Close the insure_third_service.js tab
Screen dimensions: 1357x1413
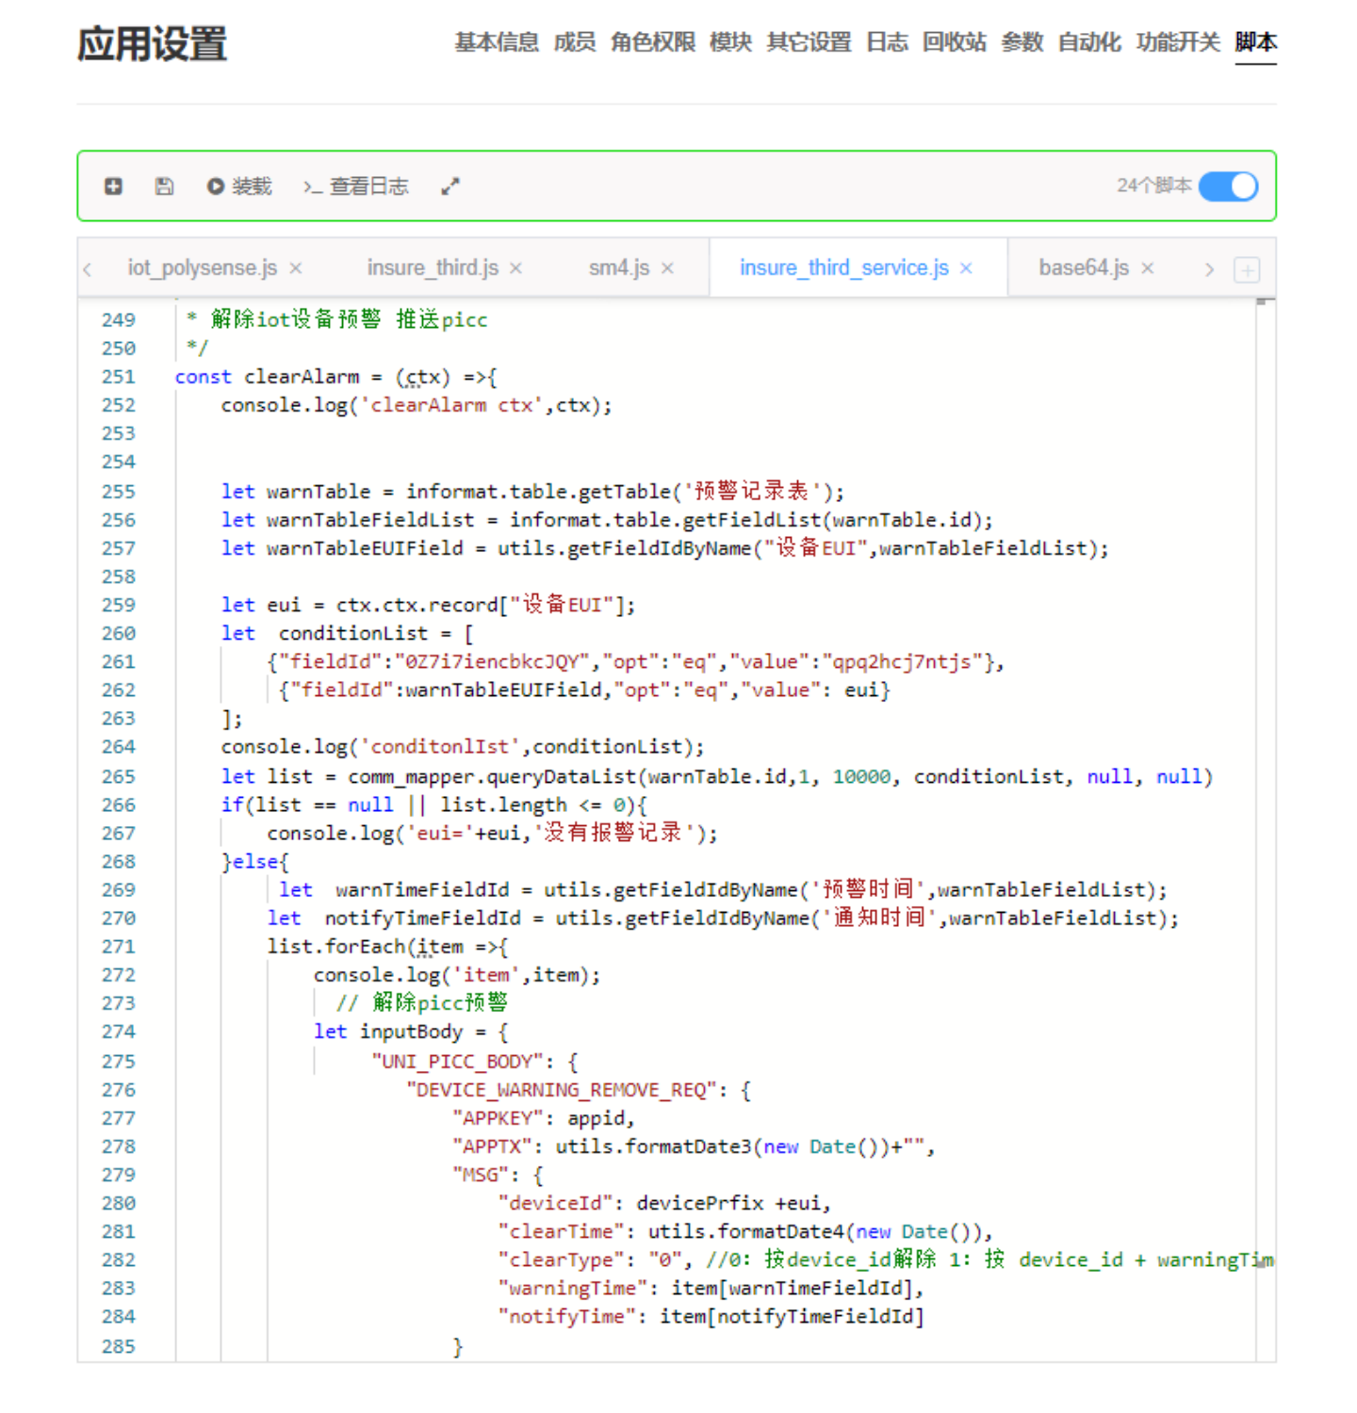966,268
